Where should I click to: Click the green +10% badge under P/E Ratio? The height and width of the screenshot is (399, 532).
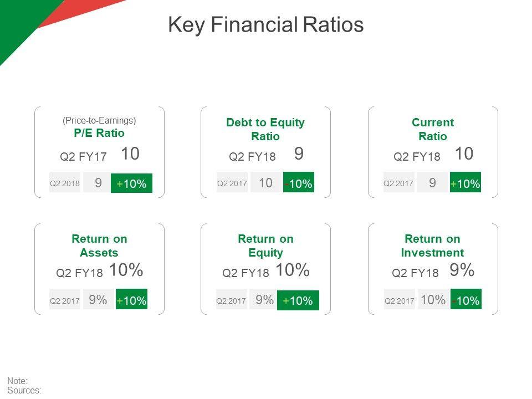pyautogui.click(x=132, y=183)
